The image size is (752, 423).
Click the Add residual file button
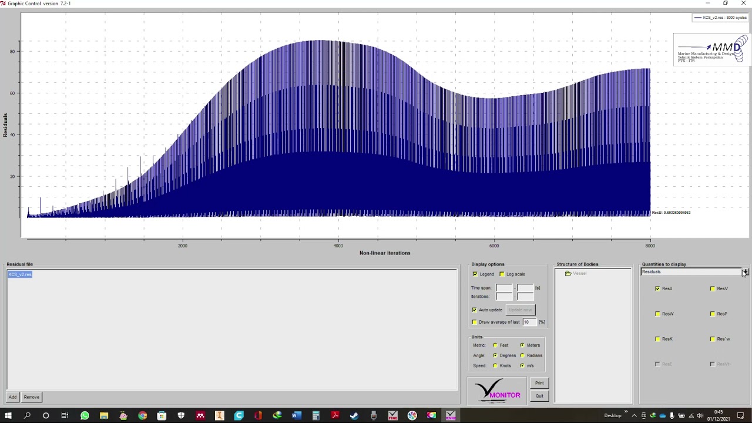12,397
